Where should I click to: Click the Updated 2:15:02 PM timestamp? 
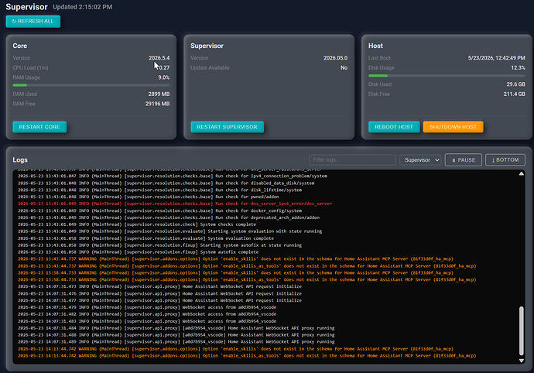[x=82, y=7]
